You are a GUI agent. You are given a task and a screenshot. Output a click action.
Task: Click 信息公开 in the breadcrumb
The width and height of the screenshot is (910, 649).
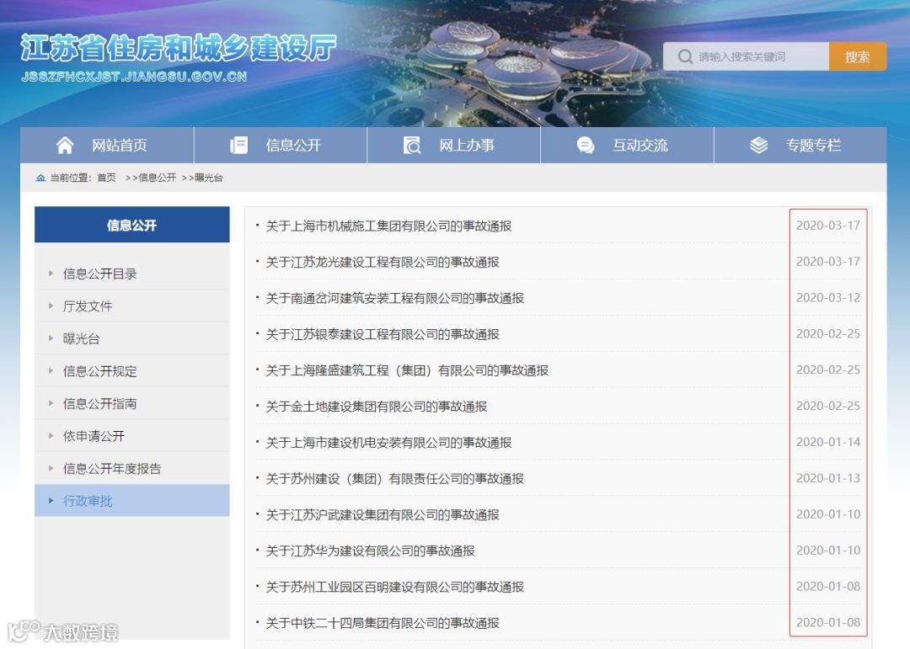(x=157, y=178)
